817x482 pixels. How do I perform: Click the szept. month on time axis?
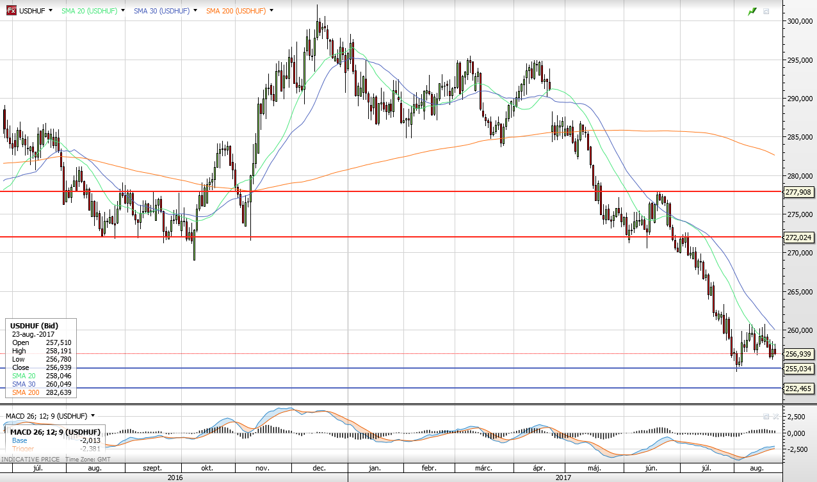coord(152,468)
